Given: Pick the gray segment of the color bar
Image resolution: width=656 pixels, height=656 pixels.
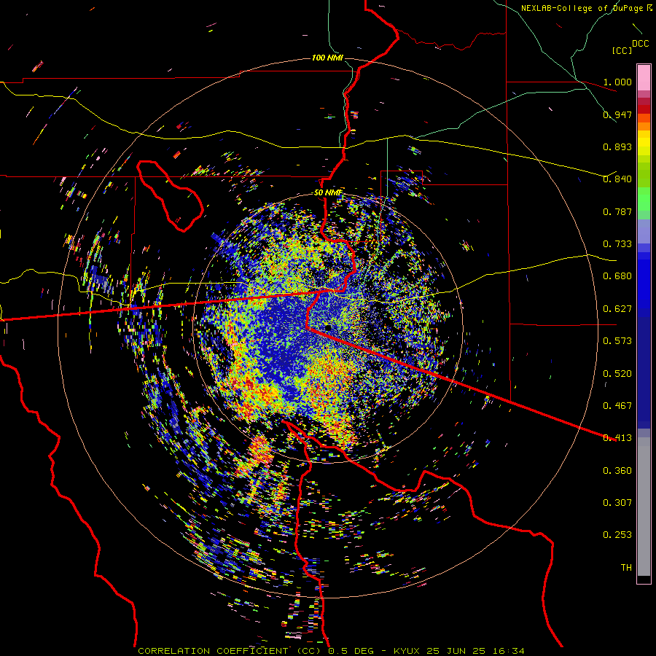Looking at the screenshot, I should click(x=644, y=507).
